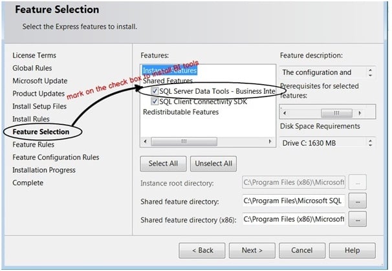Screen dimensions: 392x271
Task: Check SQL Server Data Tools checkbox
Action: (x=155, y=91)
